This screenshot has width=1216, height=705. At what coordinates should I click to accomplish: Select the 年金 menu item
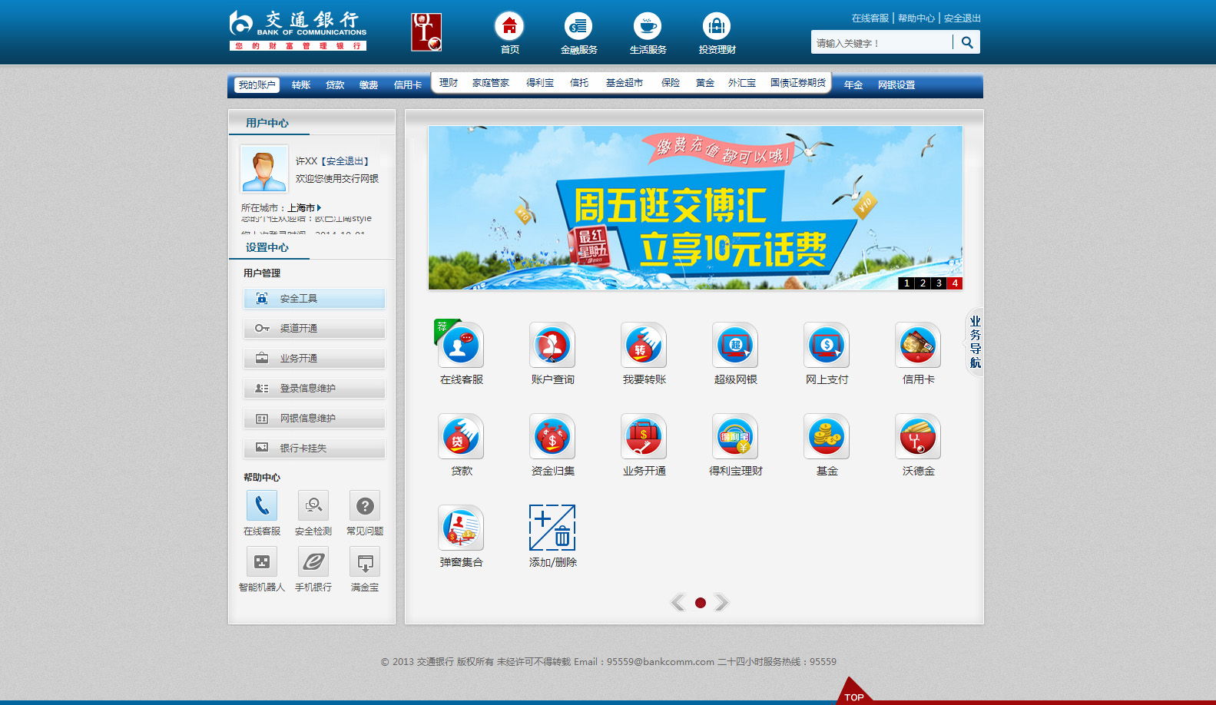[853, 85]
